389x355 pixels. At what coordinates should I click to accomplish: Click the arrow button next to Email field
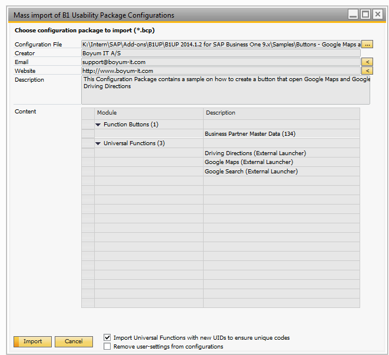tap(367, 62)
